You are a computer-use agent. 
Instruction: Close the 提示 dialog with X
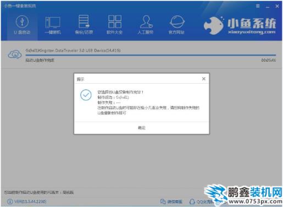click(204, 79)
